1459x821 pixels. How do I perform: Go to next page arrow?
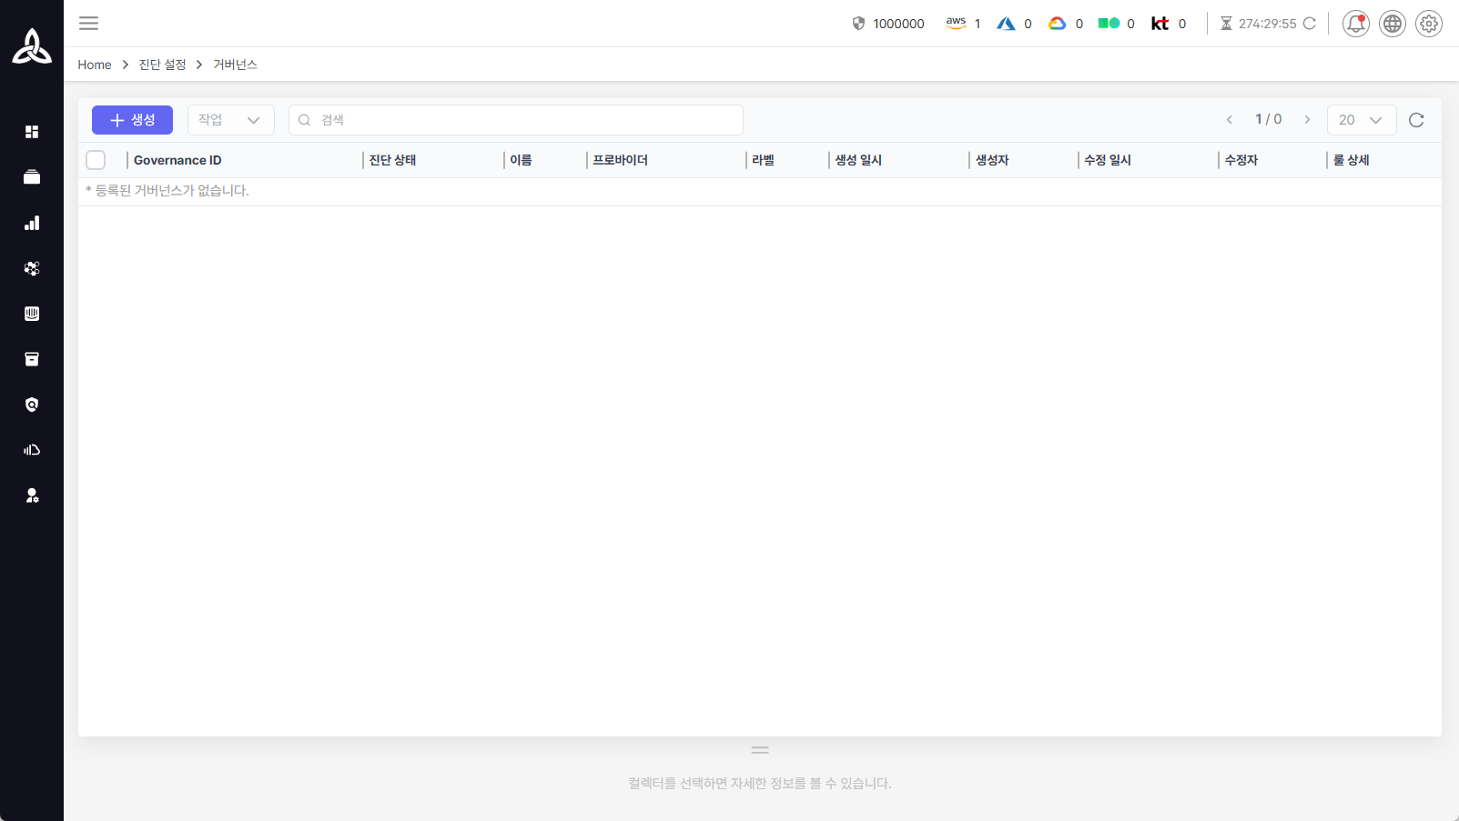(1307, 120)
